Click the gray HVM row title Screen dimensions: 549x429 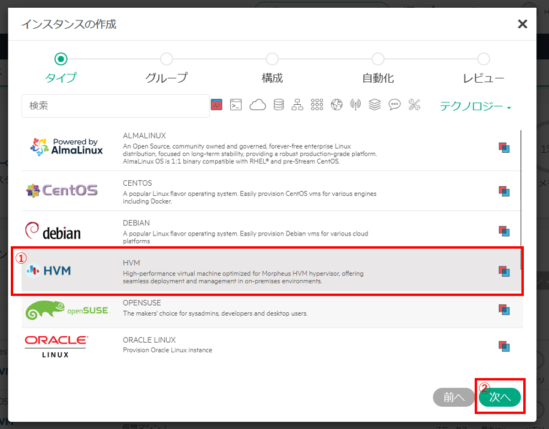[x=131, y=263]
